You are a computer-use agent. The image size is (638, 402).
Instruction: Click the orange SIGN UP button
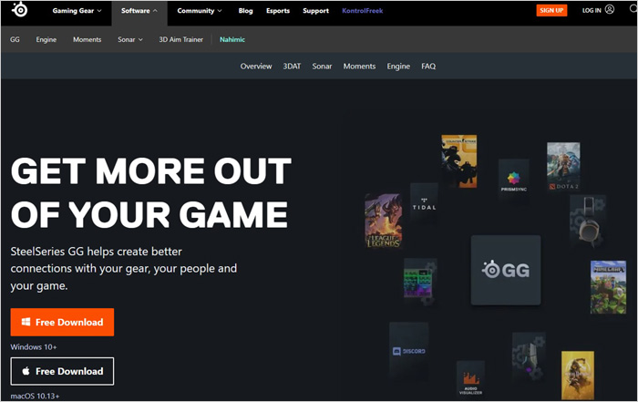click(x=551, y=10)
